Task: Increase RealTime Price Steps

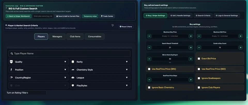Action: click(191, 80)
